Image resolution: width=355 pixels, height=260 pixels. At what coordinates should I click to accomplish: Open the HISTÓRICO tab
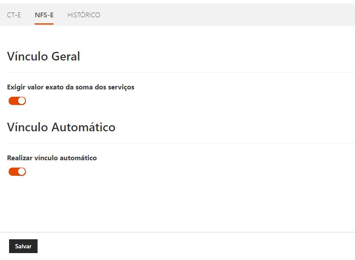click(x=84, y=15)
